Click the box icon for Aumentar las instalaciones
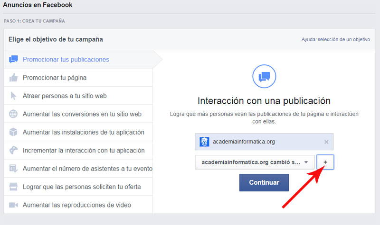The width and height of the screenshot is (380, 225). [13, 132]
